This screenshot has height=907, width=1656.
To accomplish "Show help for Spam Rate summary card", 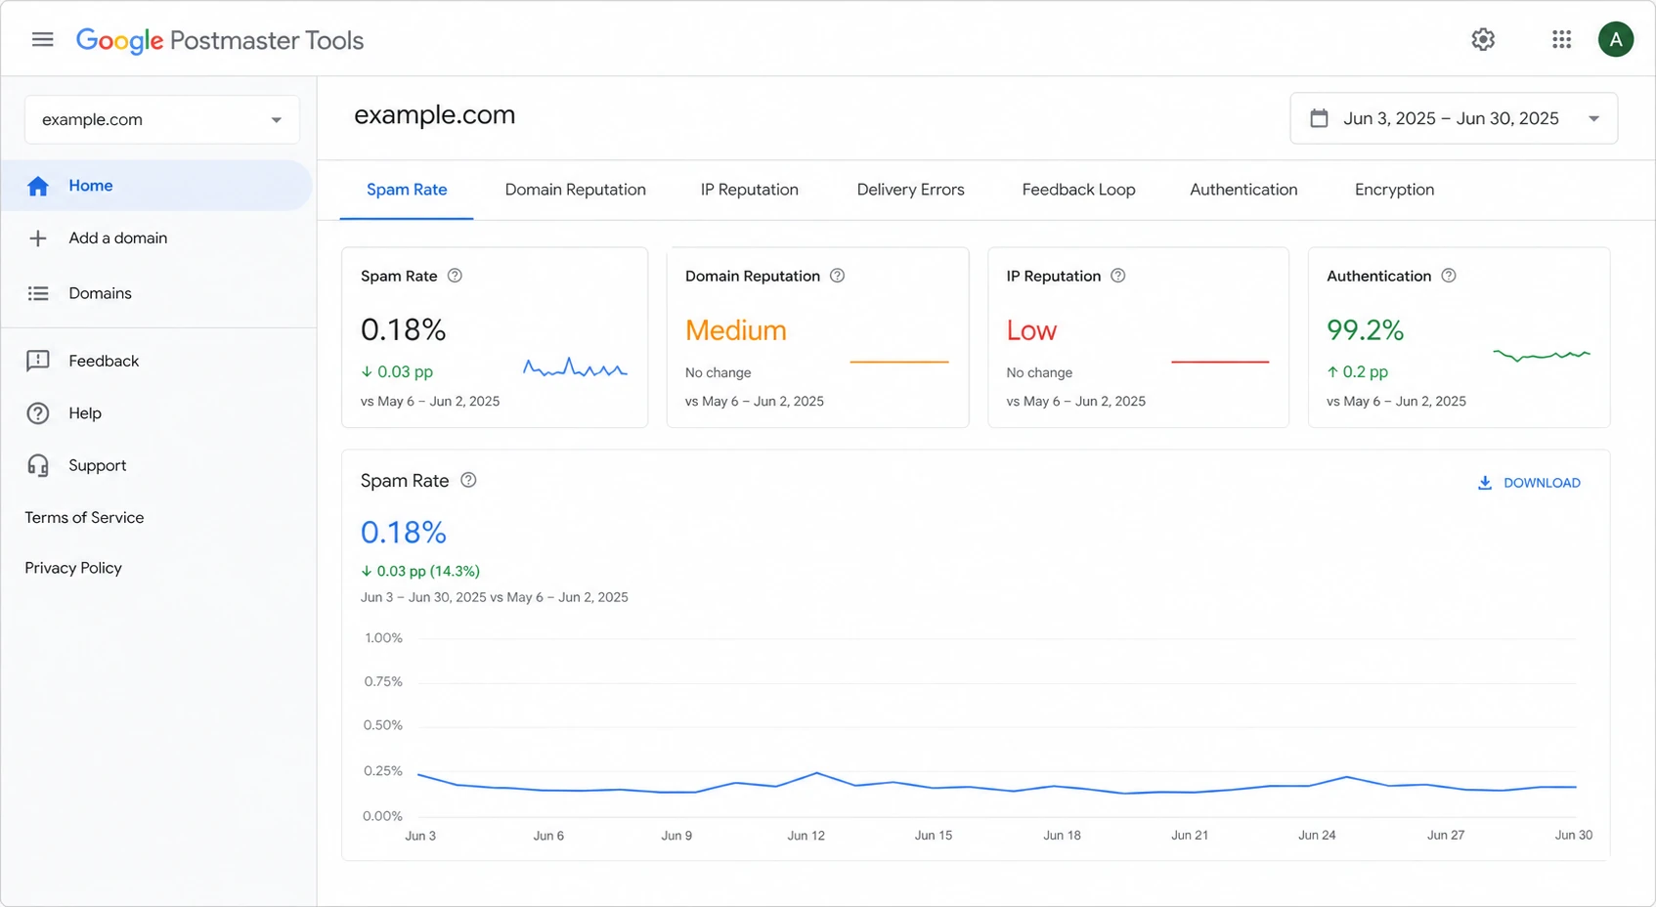I will point(455,276).
